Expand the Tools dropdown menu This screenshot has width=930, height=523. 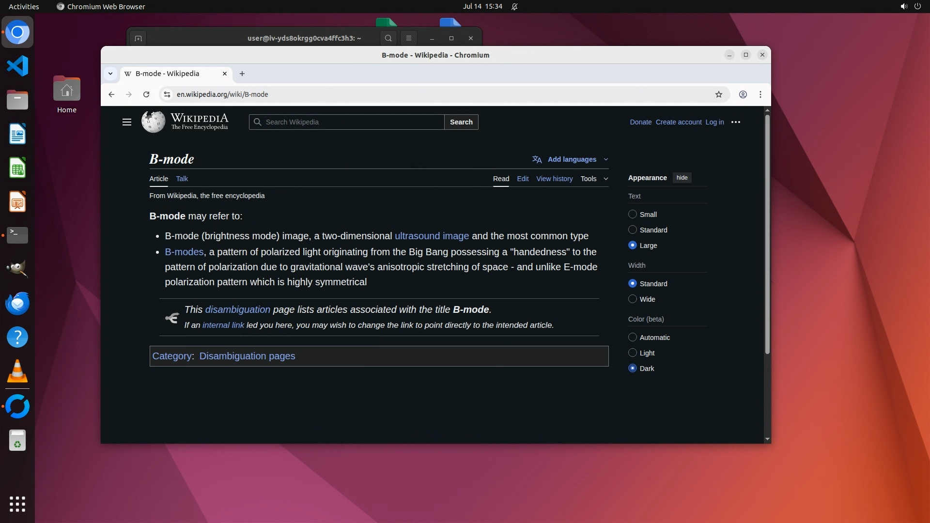(594, 179)
